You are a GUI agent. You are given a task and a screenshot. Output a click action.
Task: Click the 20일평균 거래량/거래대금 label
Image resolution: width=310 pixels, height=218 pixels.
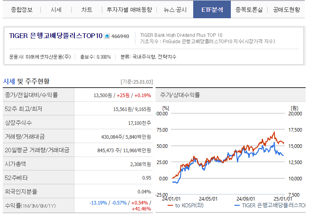[x=37, y=150]
